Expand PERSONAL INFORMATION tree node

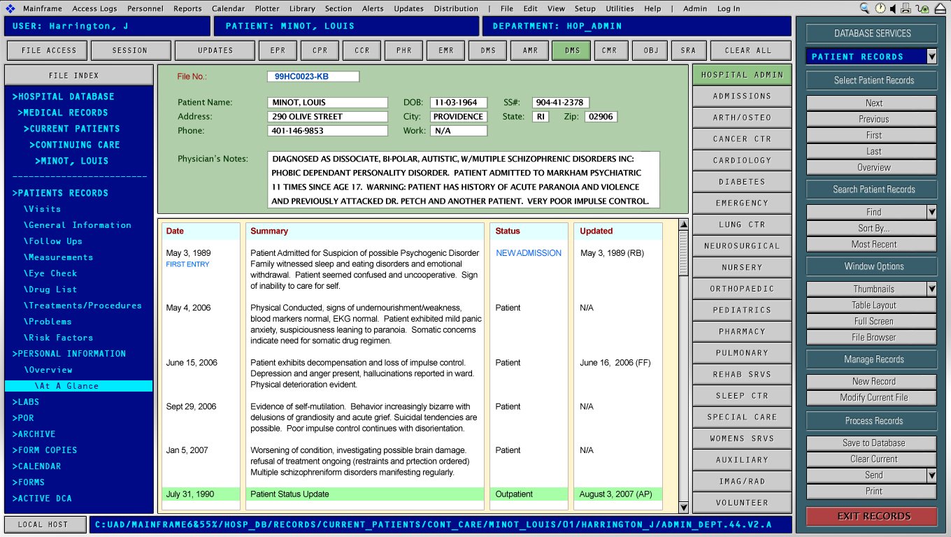[69, 354]
